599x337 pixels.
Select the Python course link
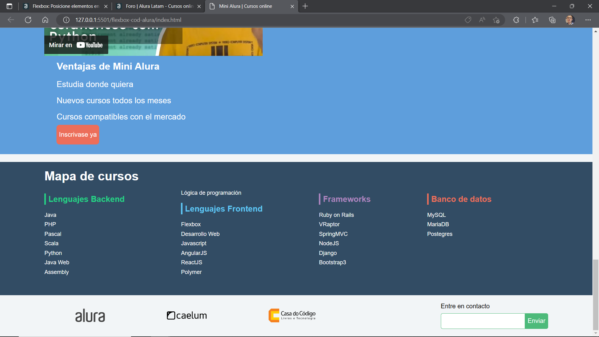(53, 253)
